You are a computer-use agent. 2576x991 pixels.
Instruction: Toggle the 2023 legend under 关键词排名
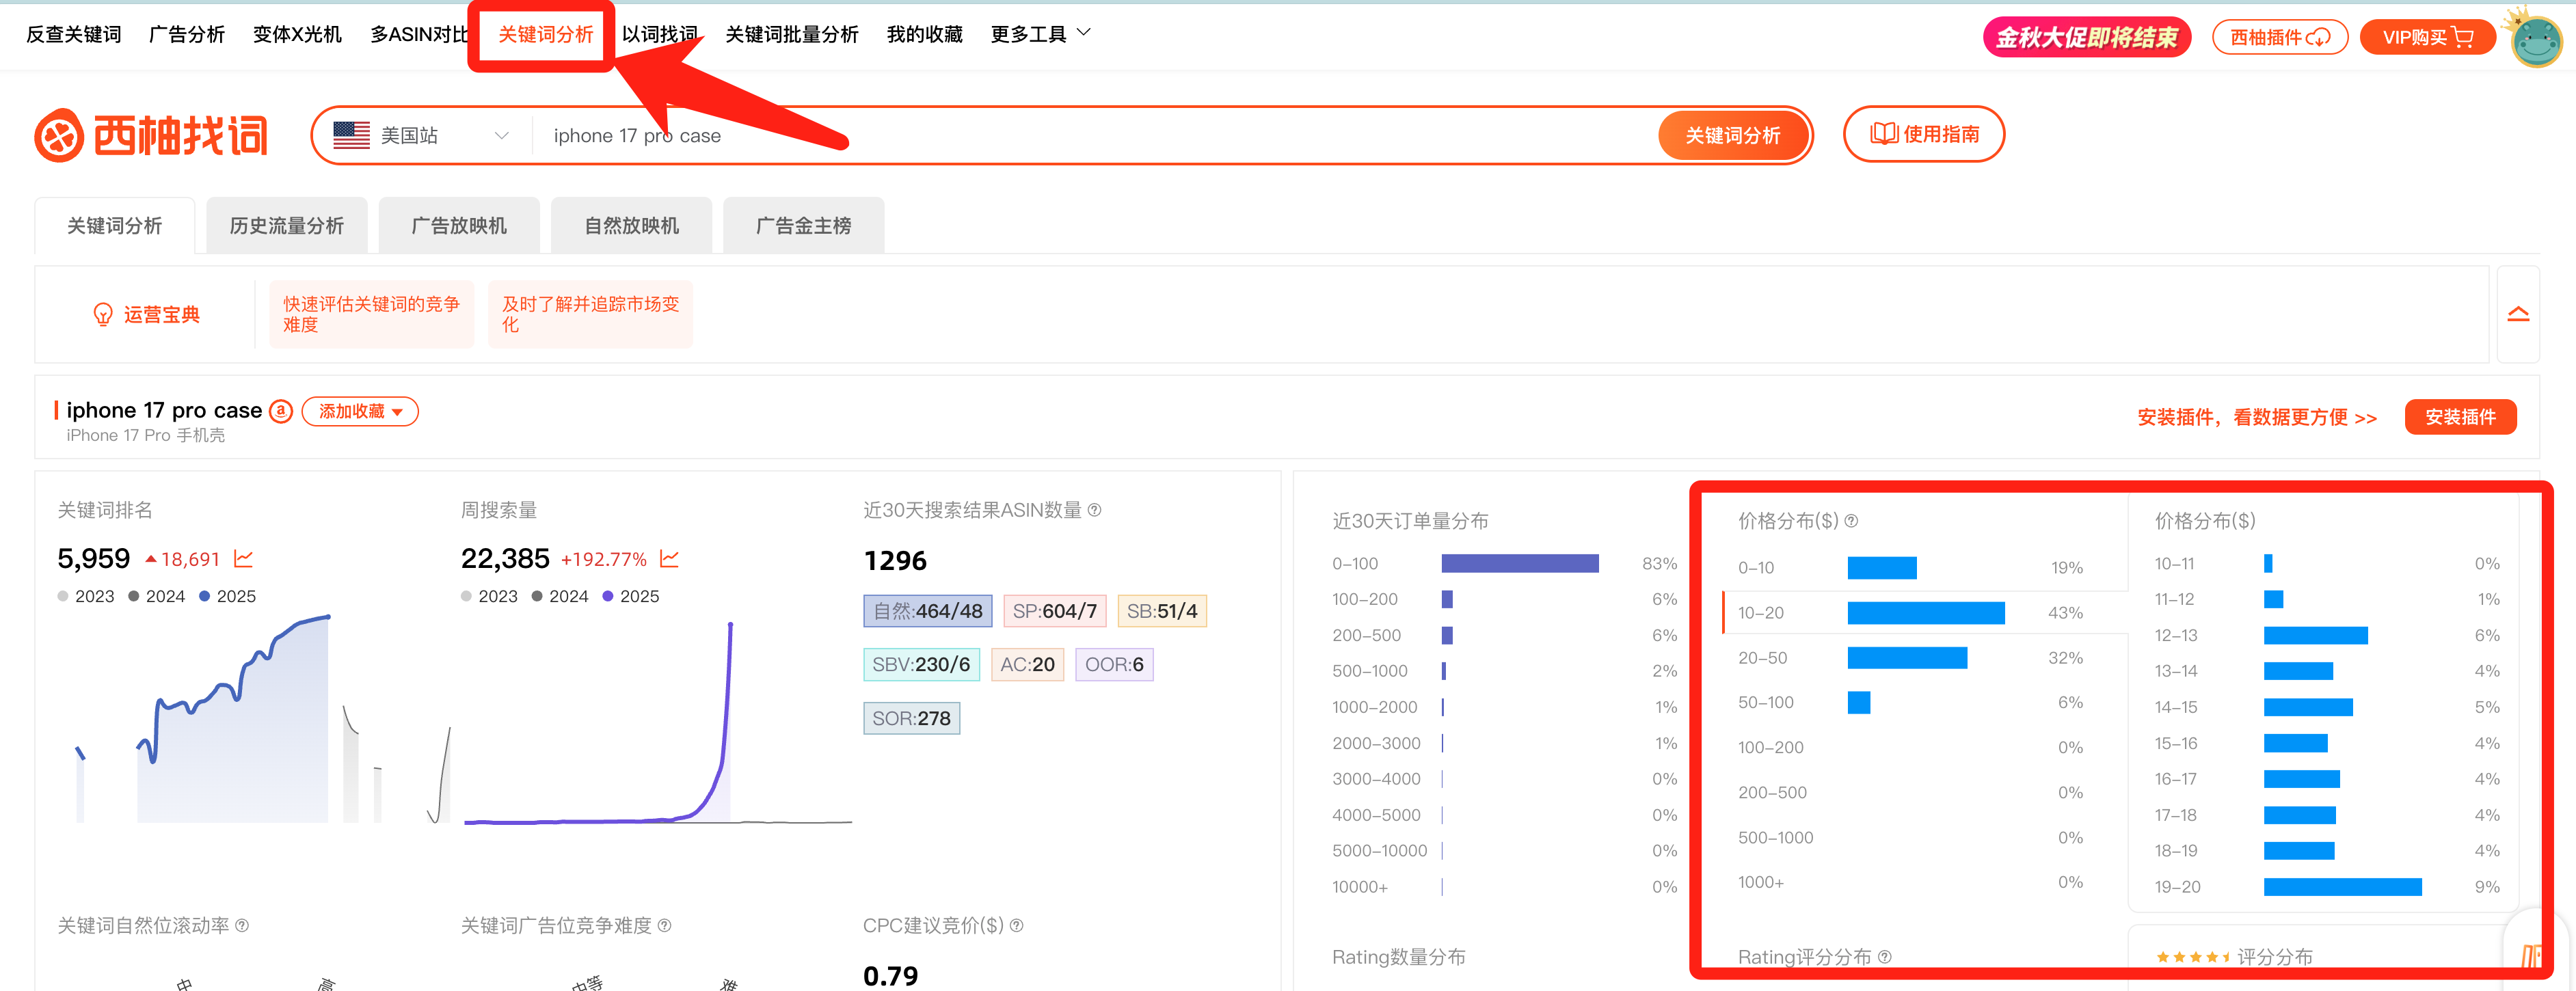pyautogui.click(x=86, y=596)
